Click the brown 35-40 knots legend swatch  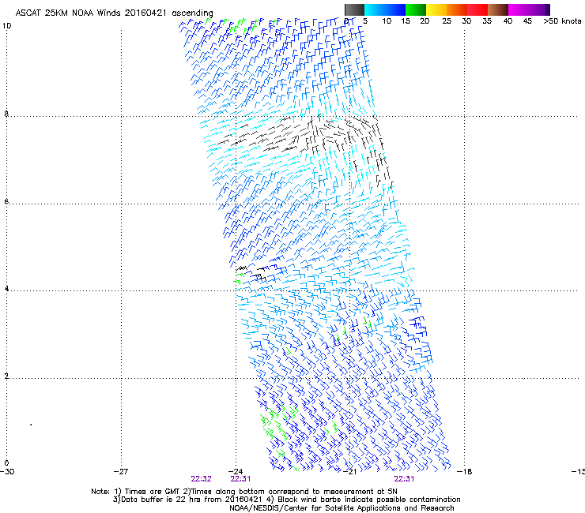(498, 9)
